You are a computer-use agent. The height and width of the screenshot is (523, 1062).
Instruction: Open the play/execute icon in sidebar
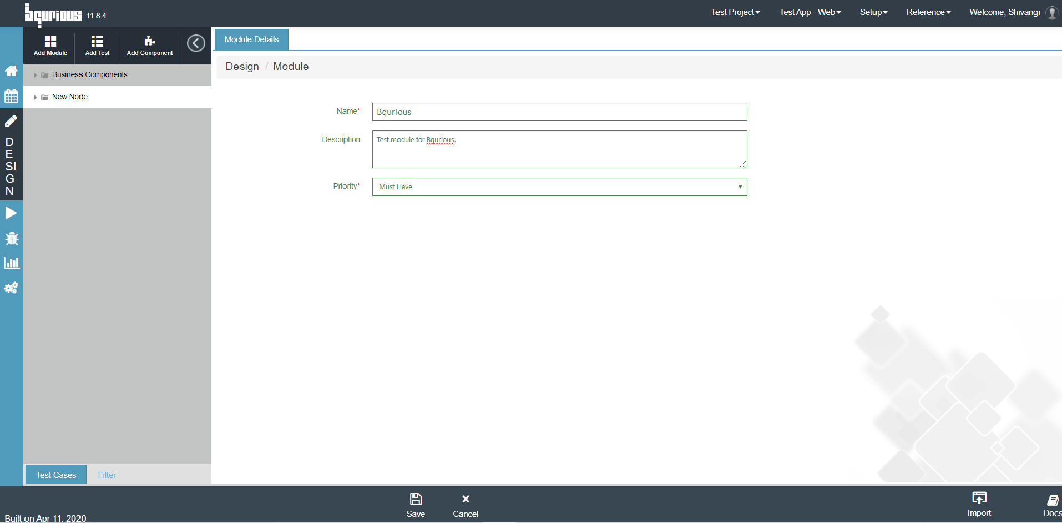pyautogui.click(x=11, y=213)
